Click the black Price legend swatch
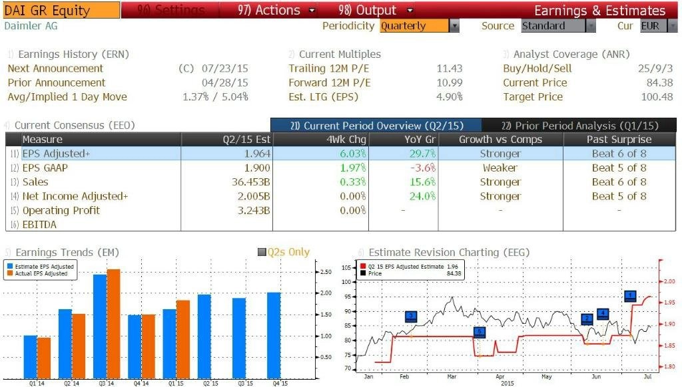This screenshot has width=682, height=387. coord(363,273)
